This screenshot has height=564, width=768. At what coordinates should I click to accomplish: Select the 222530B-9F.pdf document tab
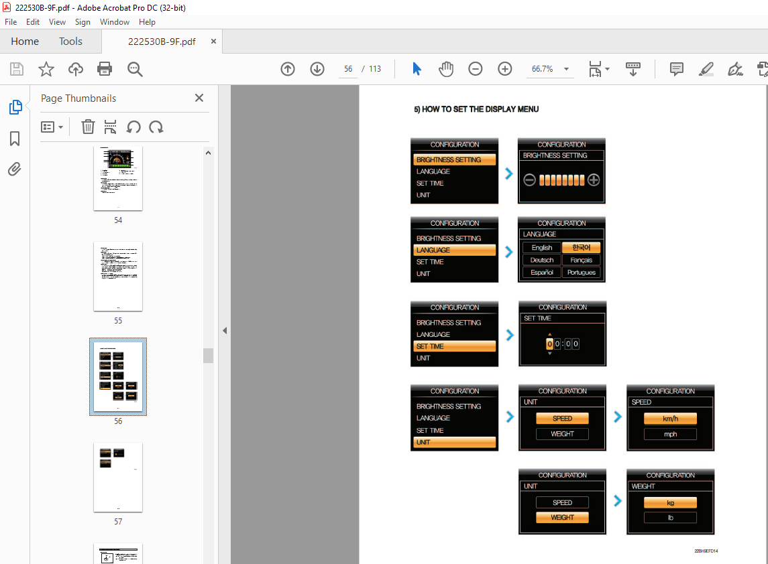tap(162, 42)
